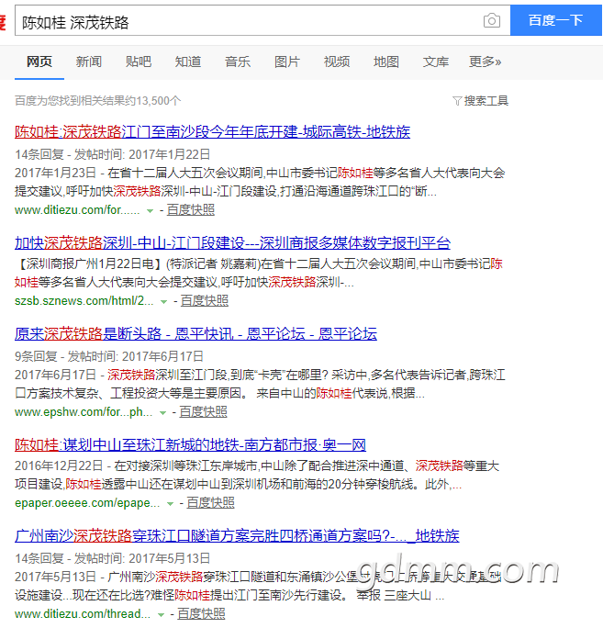The height and width of the screenshot is (628, 603).
Task: Click text 9条回复 - 发帖时间: 2017年6月17日
Action: click(109, 356)
